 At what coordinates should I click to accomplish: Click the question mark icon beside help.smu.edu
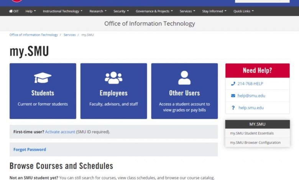[233, 108]
